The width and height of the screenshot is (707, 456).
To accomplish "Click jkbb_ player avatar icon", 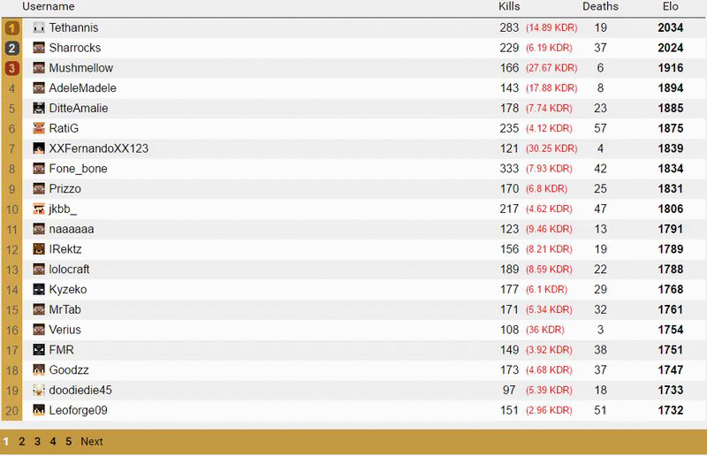I will [39, 209].
